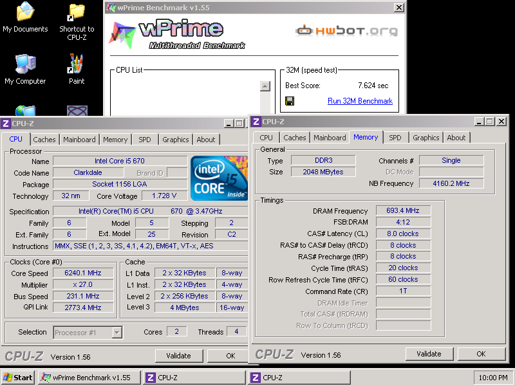Viewport: 515px width, 386px height.
Task: Click the Z icon in right CPU-Z title bar
Action: click(x=256, y=122)
